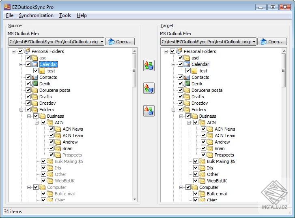Open the Synchronization menu
This screenshot has width=295, height=218.
click(x=36, y=15)
